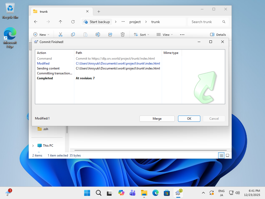Viewport: 265px width, 199px height.
Task: Copy the selected item in the toolbar
Action: click(73, 34)
